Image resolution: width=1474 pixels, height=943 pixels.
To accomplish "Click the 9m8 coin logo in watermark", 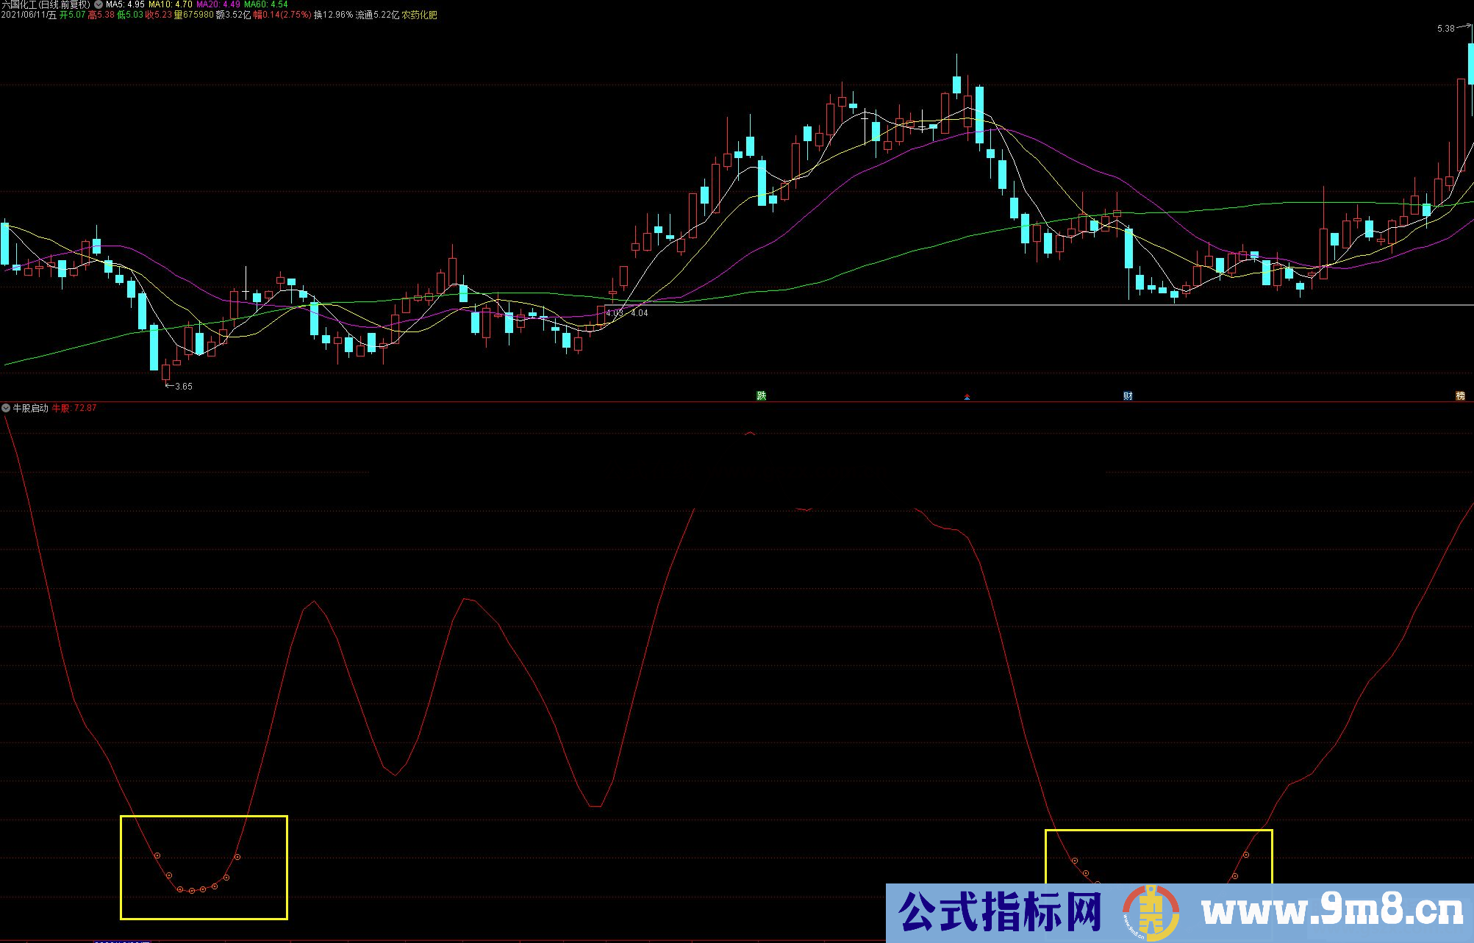I will pyautogui.click(x=1151, y=912).
